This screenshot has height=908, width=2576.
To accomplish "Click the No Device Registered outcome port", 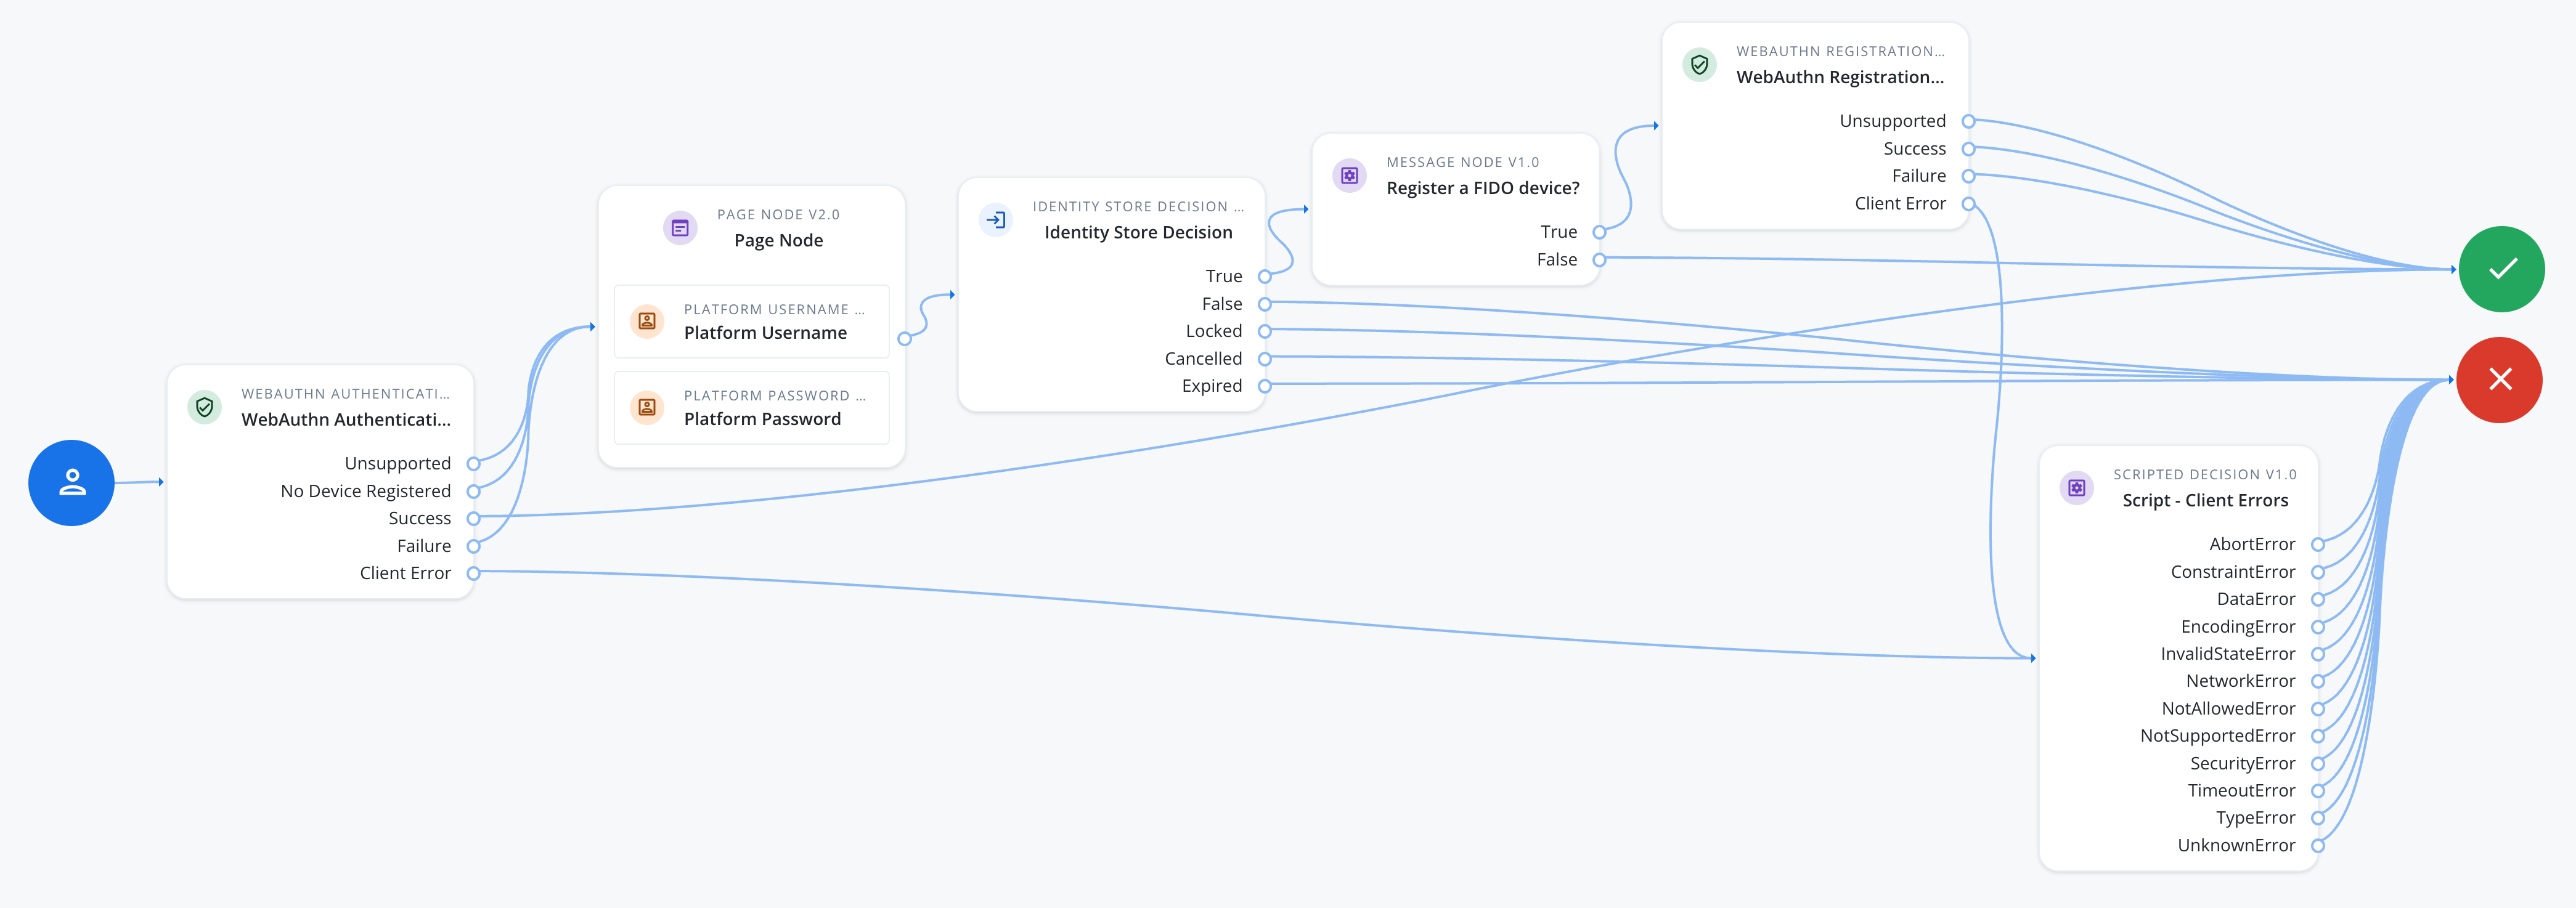I will (x=474, y=491).
